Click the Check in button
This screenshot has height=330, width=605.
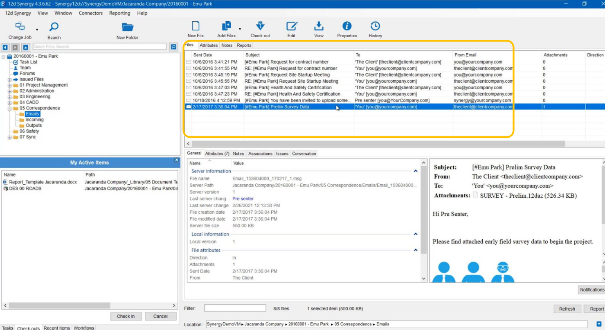click(x=126, y=316)
